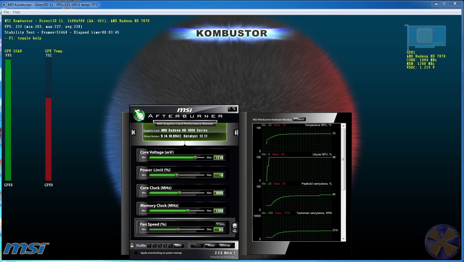The image size is (464, 262).
Task: Click the 'CORE: 1000 MHz' readout
Action: pyautogui.click(x=422, y=60)
